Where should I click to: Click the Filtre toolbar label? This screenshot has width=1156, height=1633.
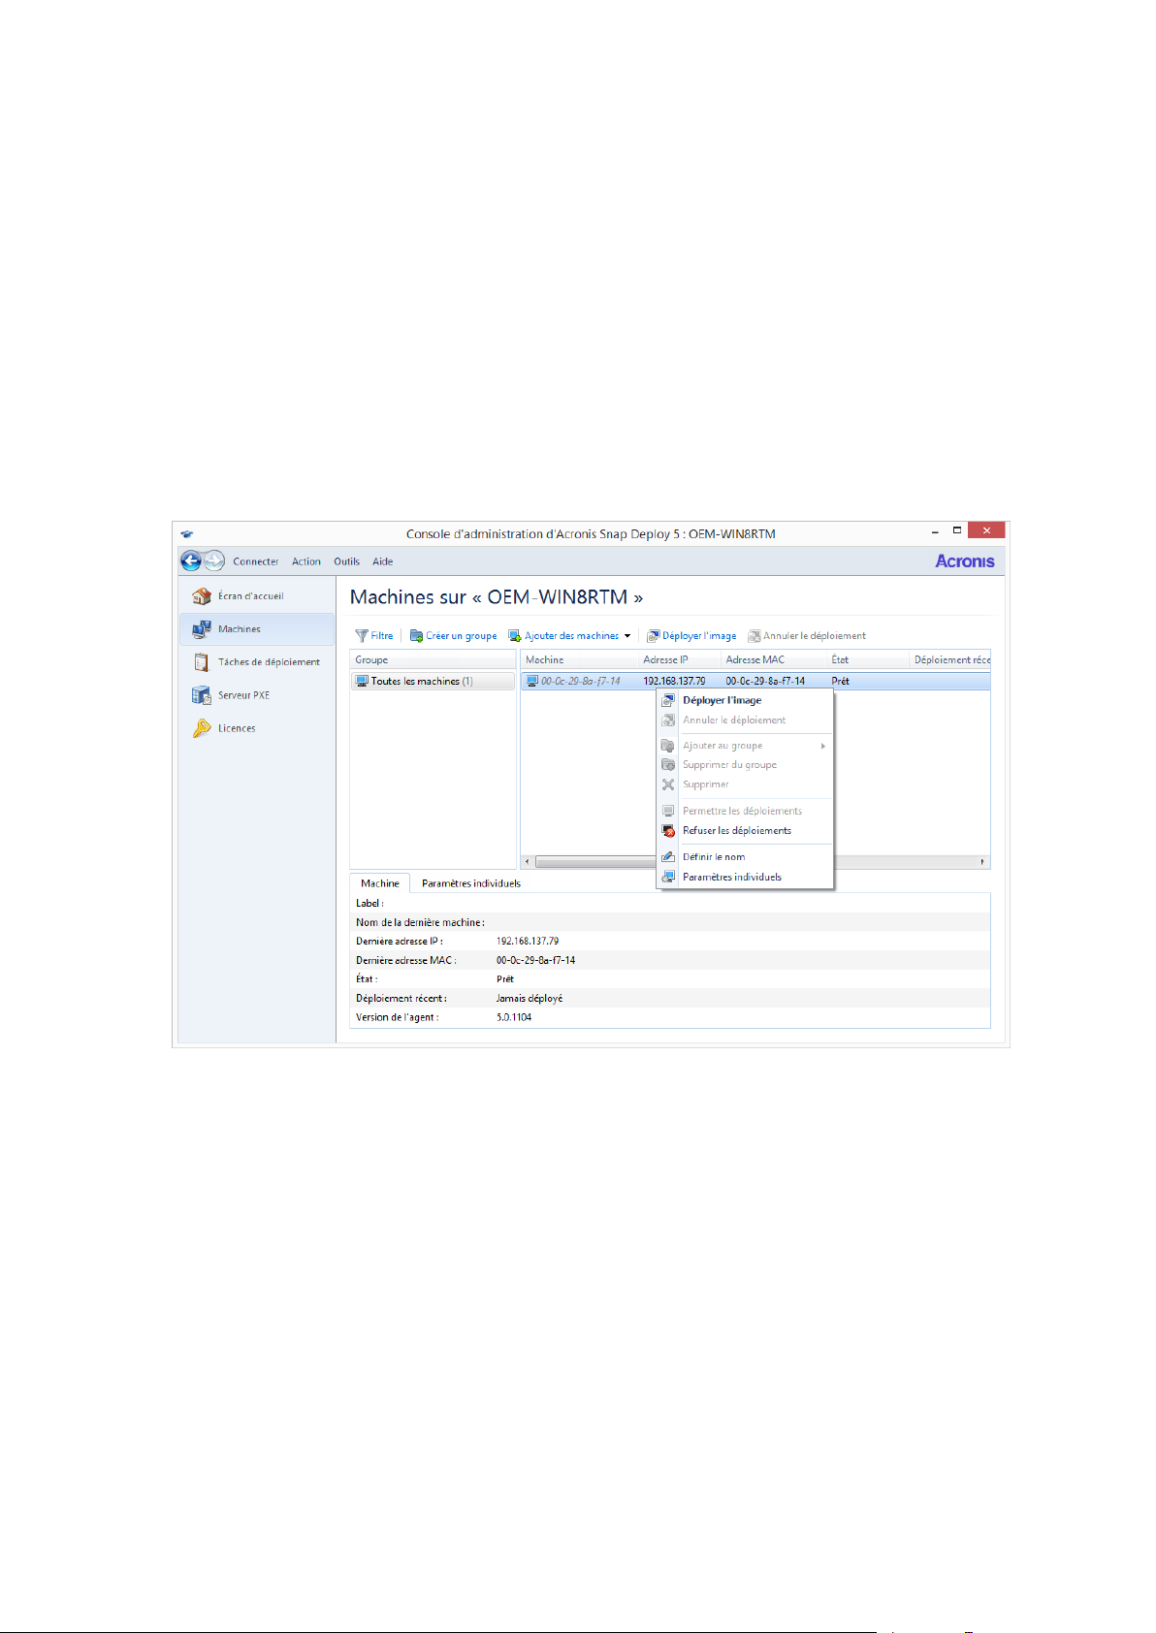[x=382, y=636]
